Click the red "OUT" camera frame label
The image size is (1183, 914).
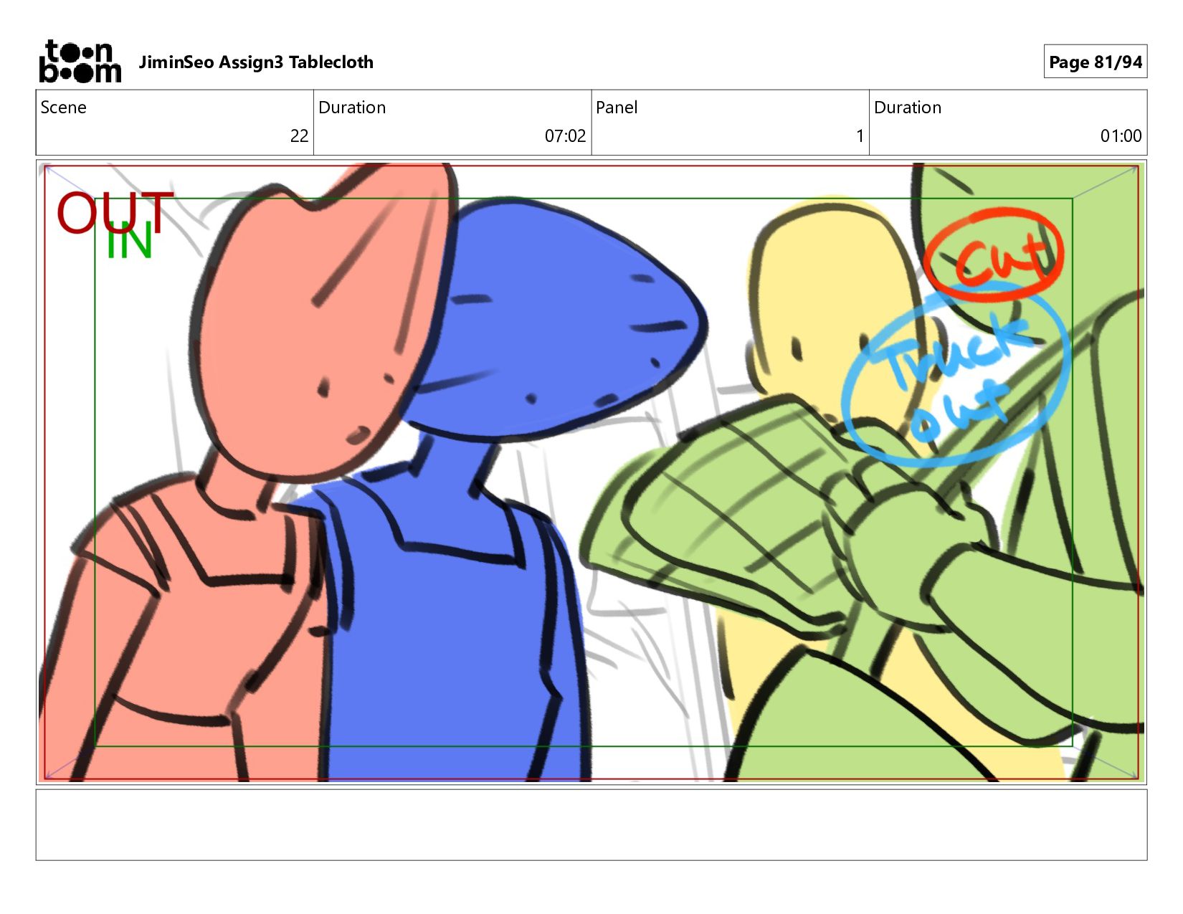115,212
